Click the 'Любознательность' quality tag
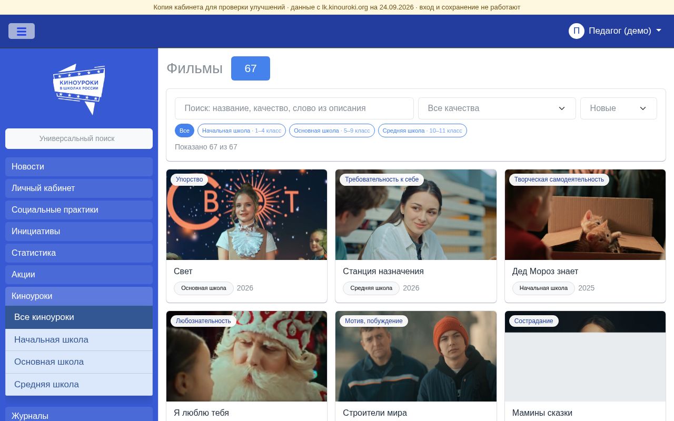The image size is (674, 421). coord(203,321)
